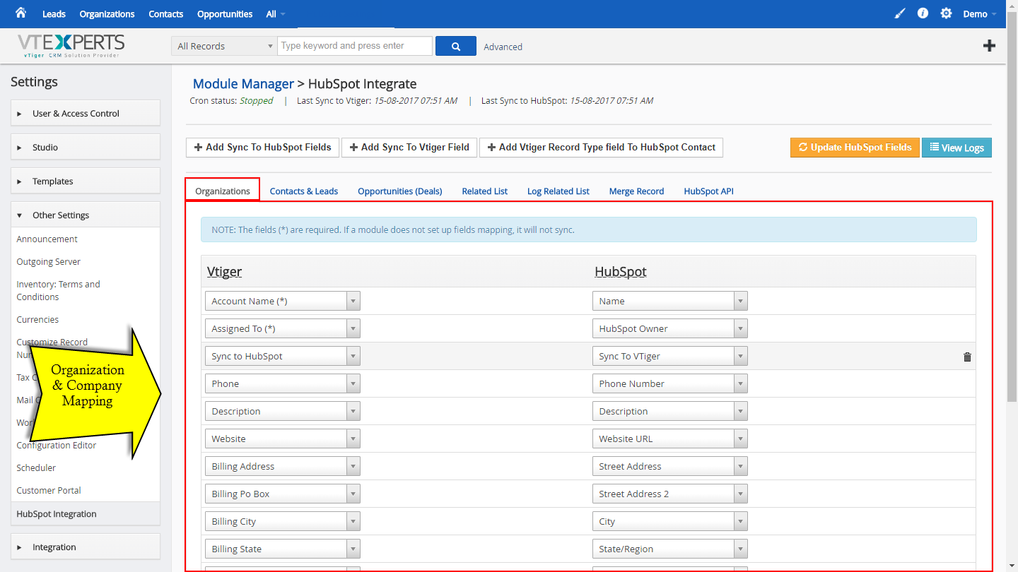Click the VTExperts logo
This screenshot has width=1018, height=572.
[71, 46]
